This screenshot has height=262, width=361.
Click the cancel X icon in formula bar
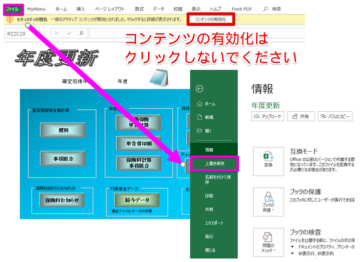click(x=57, y=33)
